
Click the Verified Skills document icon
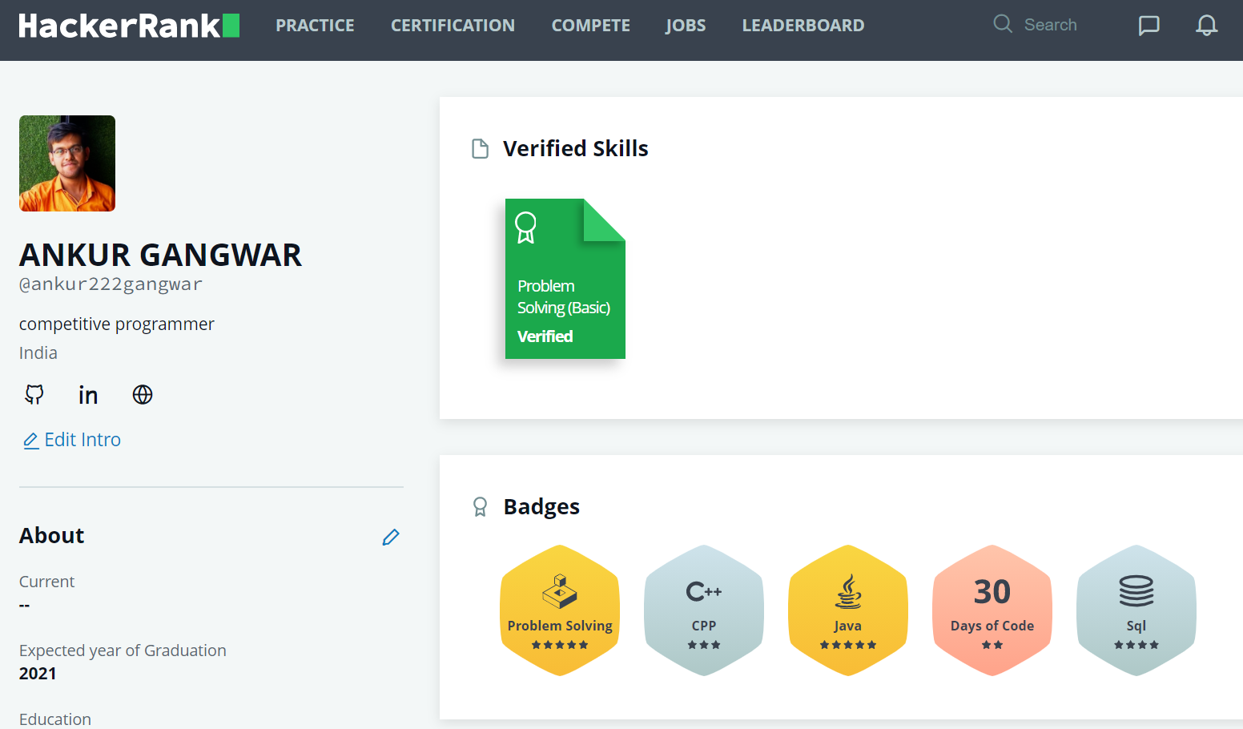(x=480, y=149)
